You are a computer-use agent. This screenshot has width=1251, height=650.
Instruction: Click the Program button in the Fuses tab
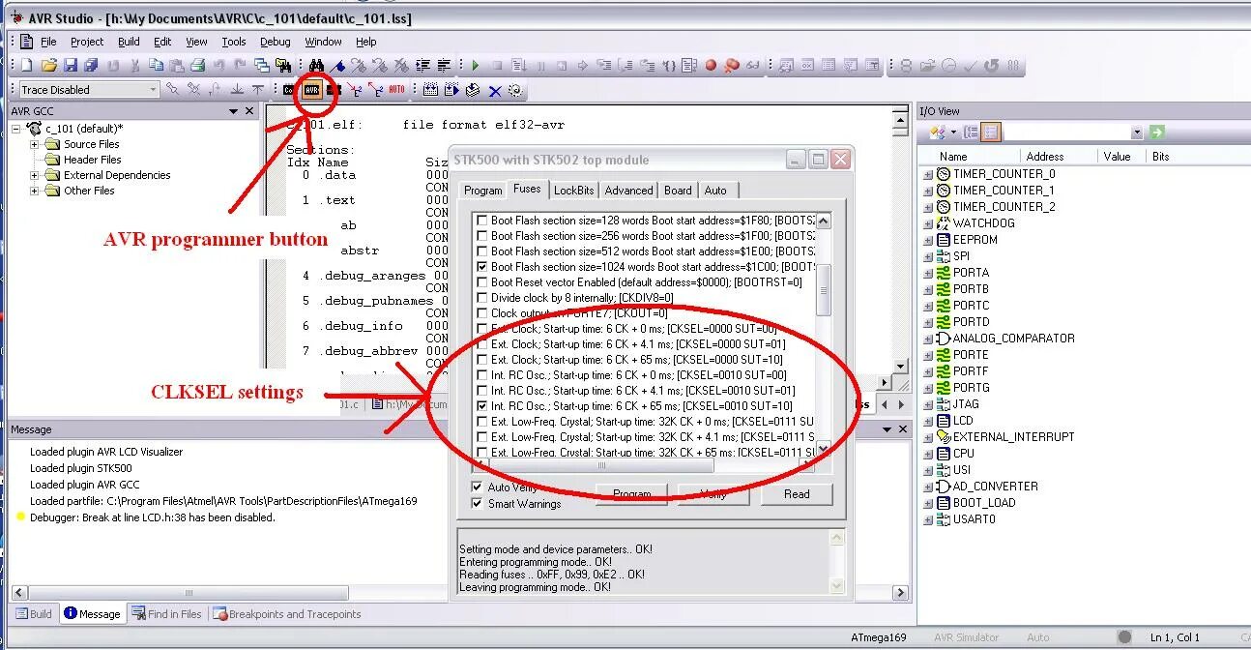(631, 494)
